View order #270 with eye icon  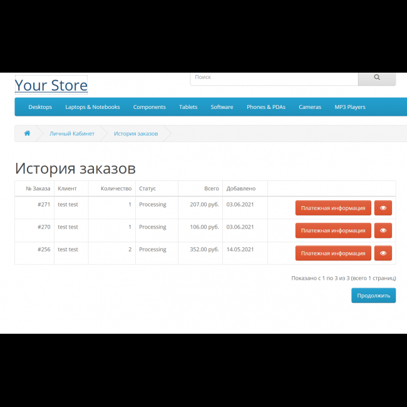(x=383, y=230)
